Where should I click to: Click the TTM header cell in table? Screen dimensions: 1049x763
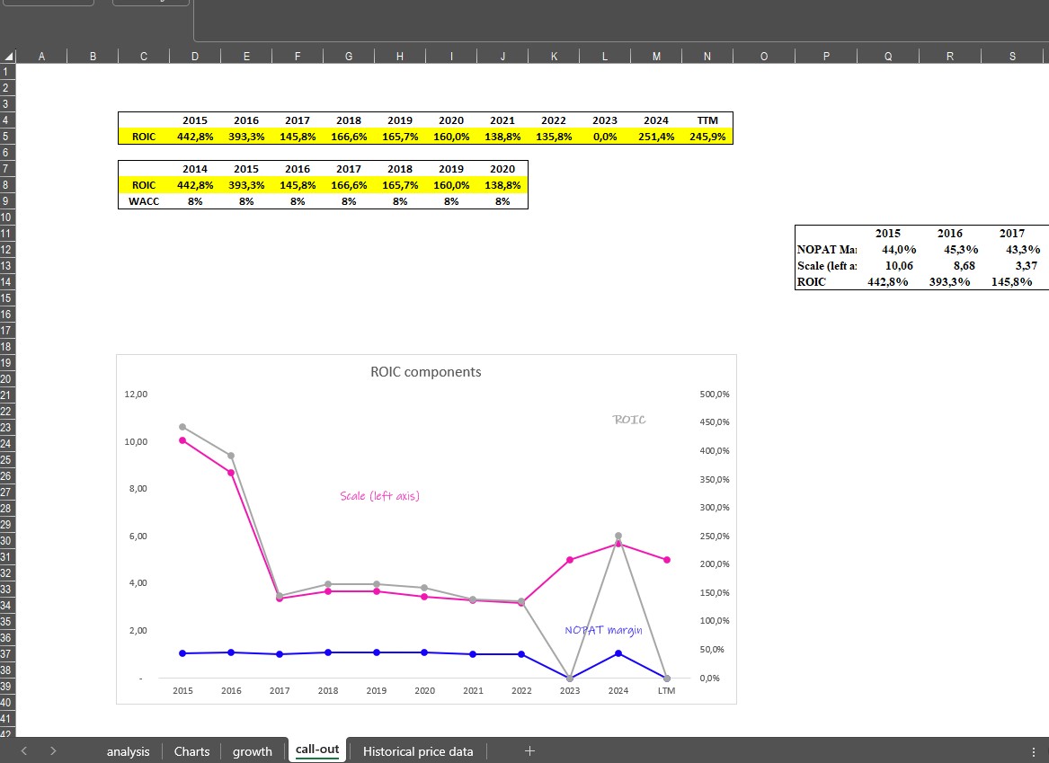(707, 120)
